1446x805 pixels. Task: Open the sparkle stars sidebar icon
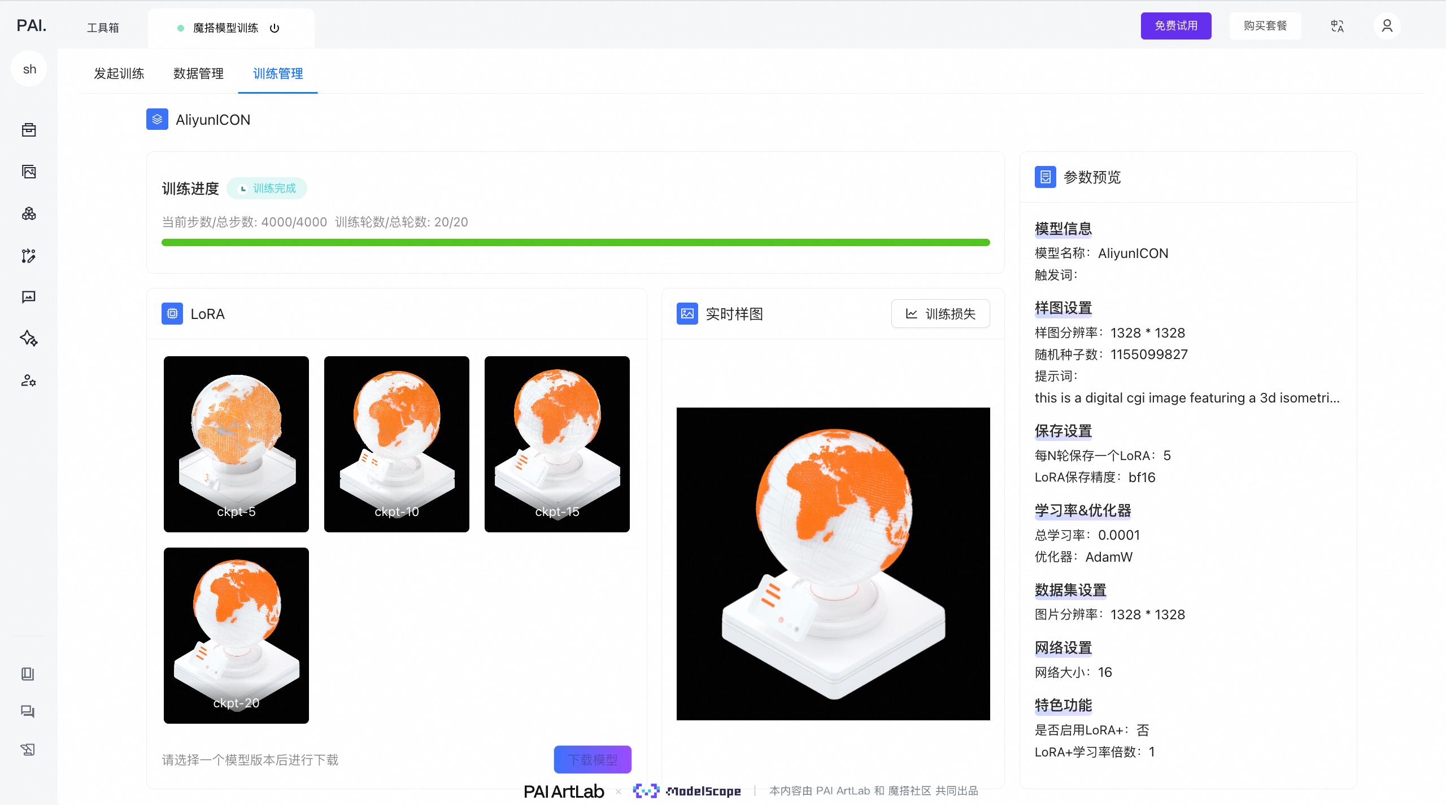pos(29,339)
